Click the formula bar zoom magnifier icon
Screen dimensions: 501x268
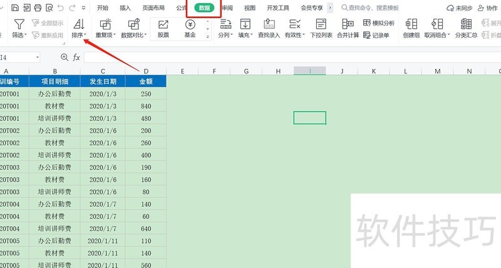pyautogui.click(x=65, y=57)
